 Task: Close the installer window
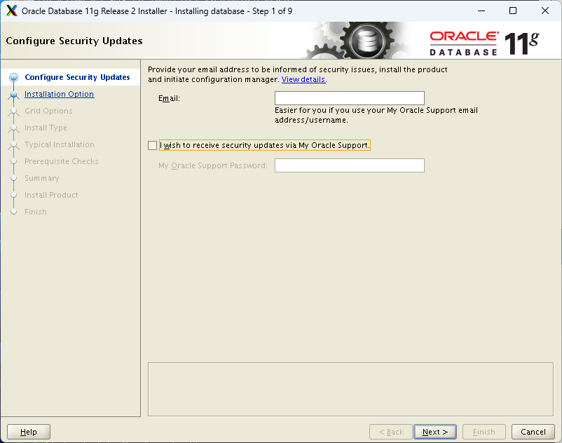point(544,11)
